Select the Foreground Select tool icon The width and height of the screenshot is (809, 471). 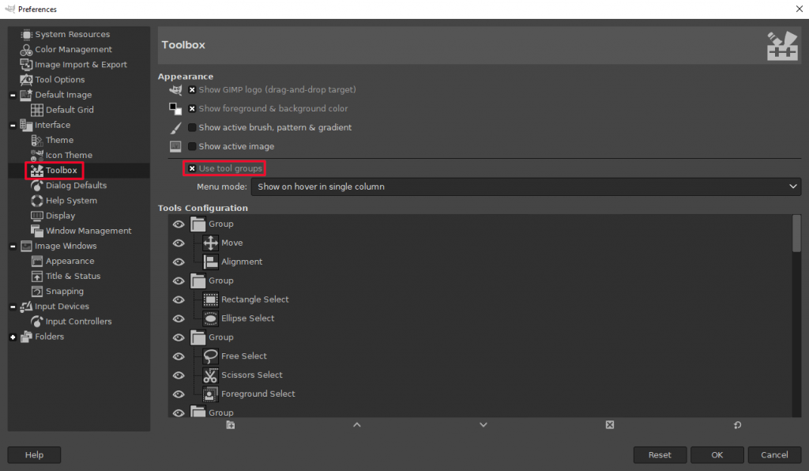210,394
